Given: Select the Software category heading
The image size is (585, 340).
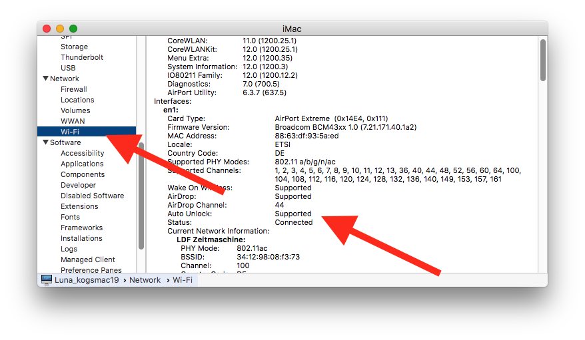Looking at the screenshot, I should [x=65, y=142].
